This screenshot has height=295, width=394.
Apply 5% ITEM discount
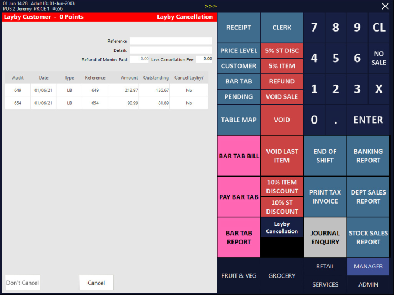[x=282, y=66]
